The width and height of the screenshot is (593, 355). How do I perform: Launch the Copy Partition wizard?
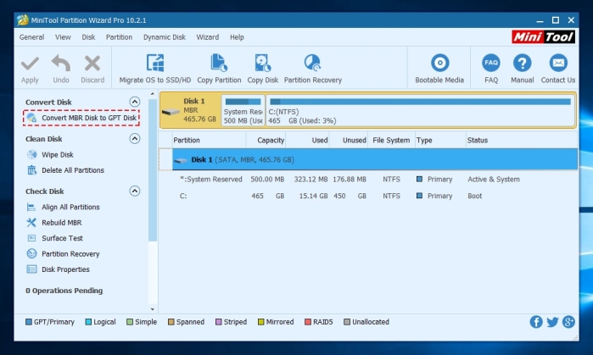(x=219, y=69)
